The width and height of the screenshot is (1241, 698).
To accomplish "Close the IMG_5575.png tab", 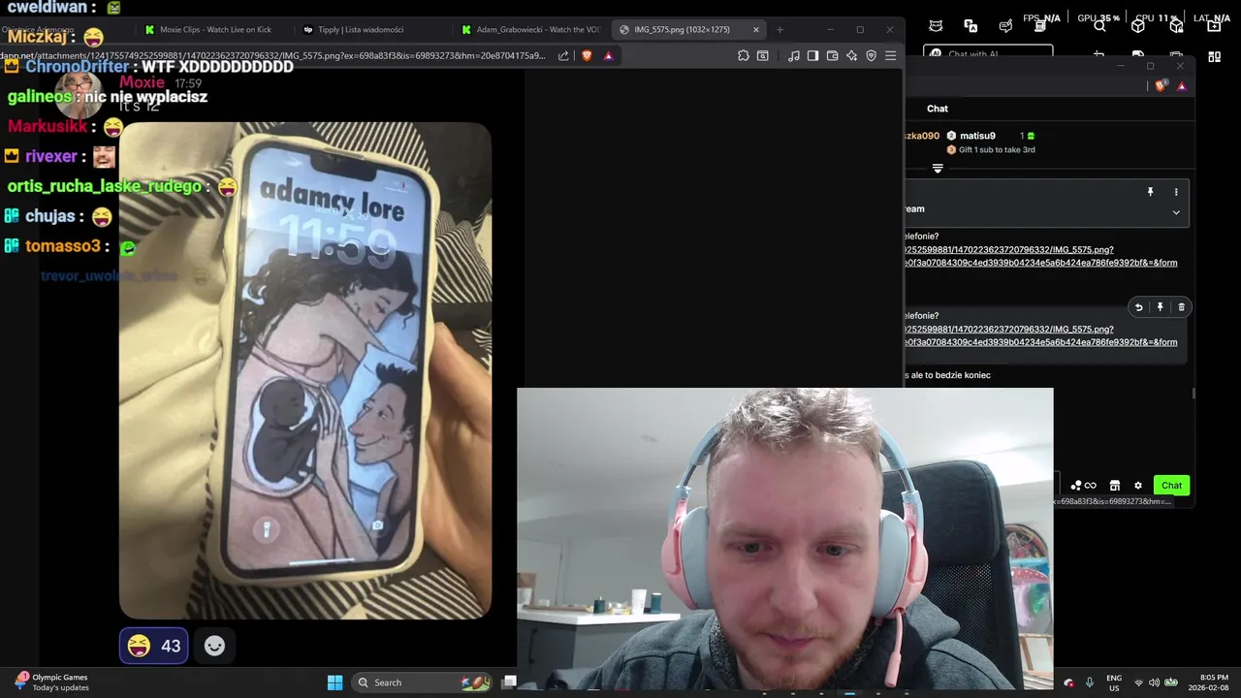I will tap(756, 29).
